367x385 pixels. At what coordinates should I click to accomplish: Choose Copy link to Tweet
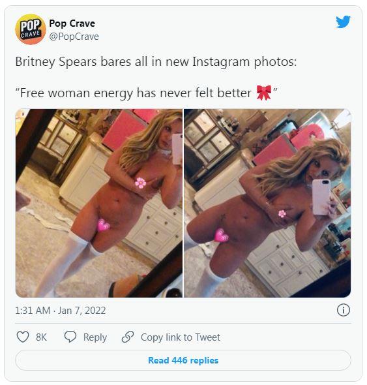181,337
